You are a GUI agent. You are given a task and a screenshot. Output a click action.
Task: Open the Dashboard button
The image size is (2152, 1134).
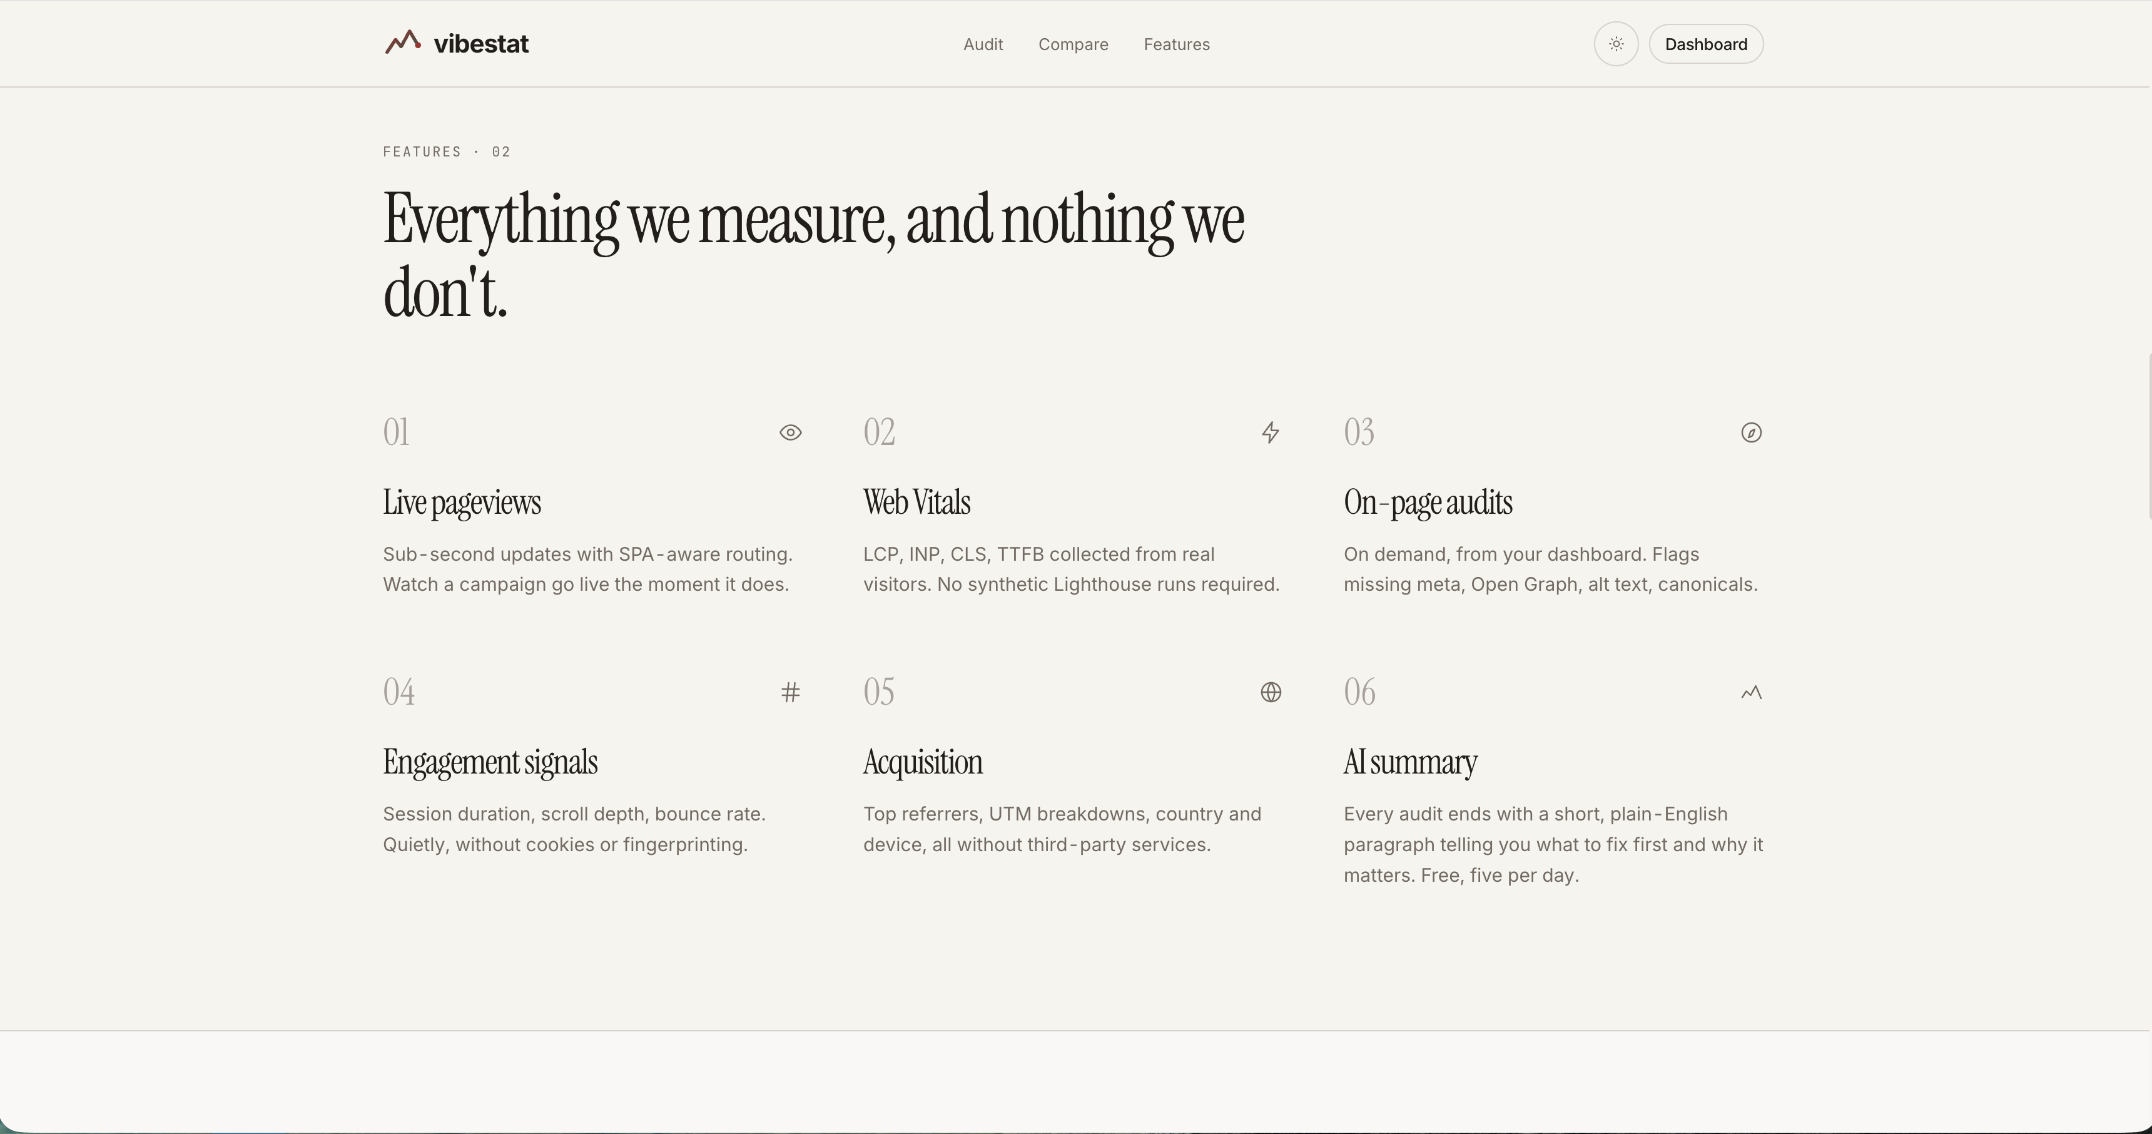(x=1705, y=44)
